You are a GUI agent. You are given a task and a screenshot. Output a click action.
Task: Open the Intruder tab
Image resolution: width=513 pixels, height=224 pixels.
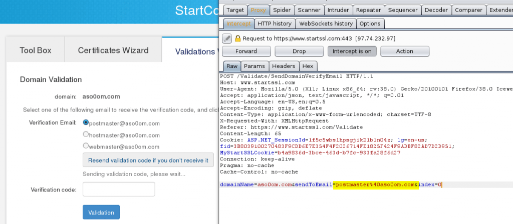point(338,10)
